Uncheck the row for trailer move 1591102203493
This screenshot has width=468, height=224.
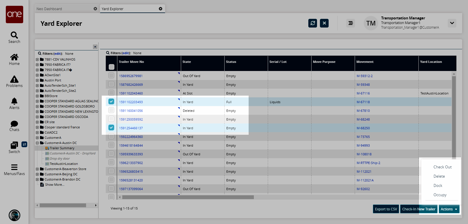(x=111, y=101)
